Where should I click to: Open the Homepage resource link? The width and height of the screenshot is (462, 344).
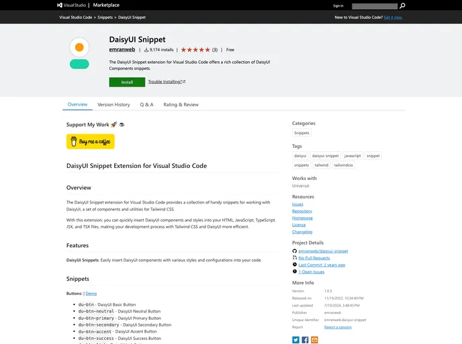[x=302, y=218]
